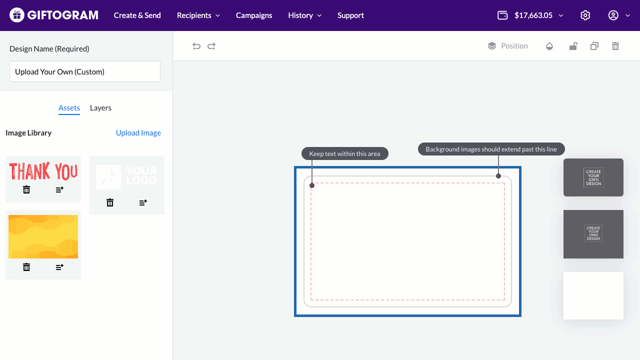640x360 pixels.
Task: Expand the Recipients dropdown menu
Action: tap(198, 15)
